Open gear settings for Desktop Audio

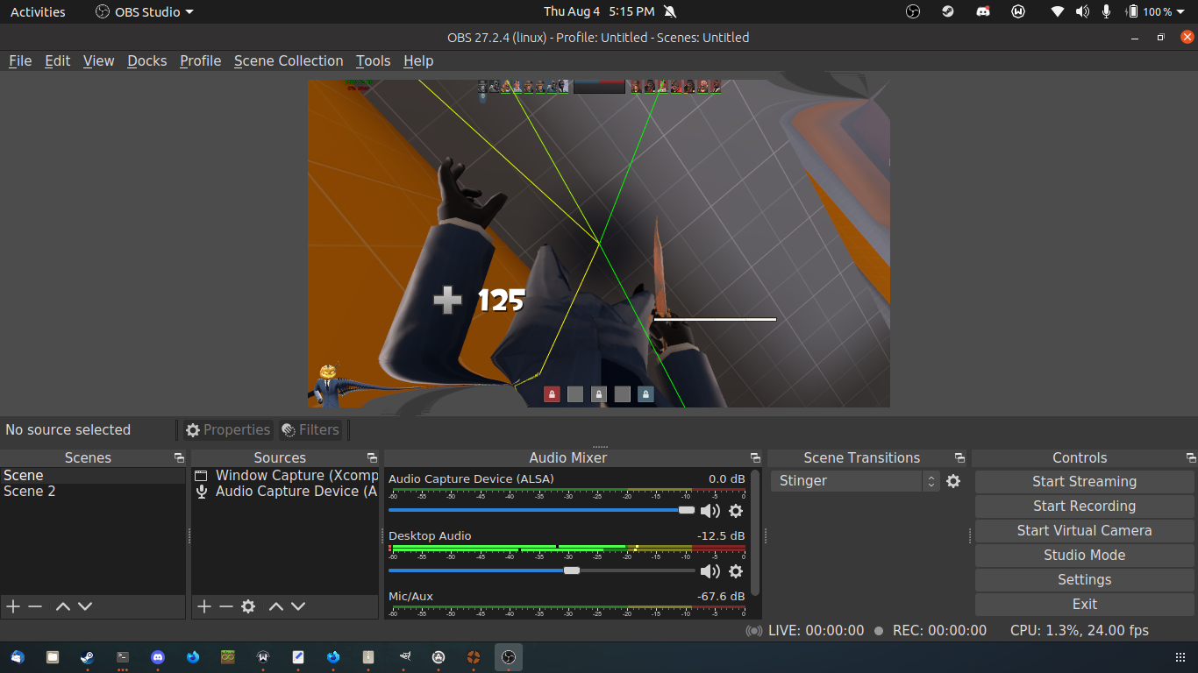pyautogui.click(x=736, y=571)
